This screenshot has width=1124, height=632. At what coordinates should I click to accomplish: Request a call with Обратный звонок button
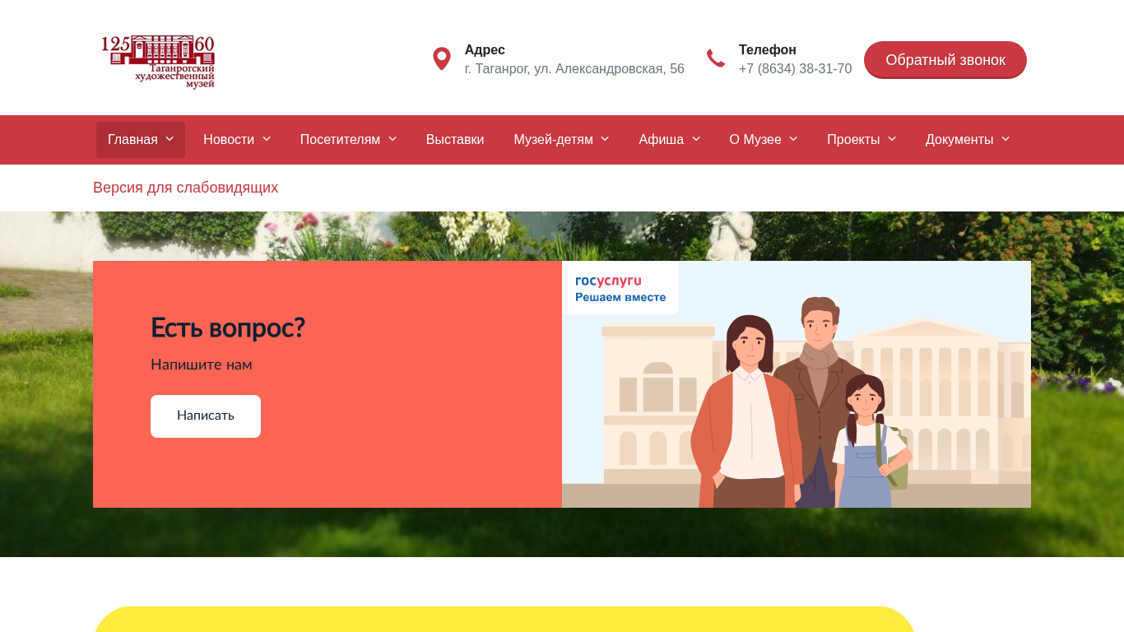pos(945,60)
